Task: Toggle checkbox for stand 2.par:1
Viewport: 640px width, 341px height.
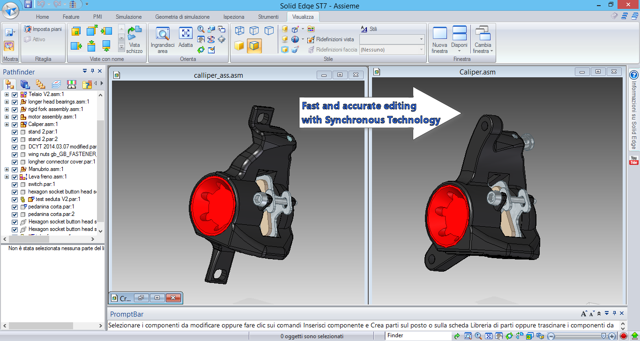Action: point(15,132)
